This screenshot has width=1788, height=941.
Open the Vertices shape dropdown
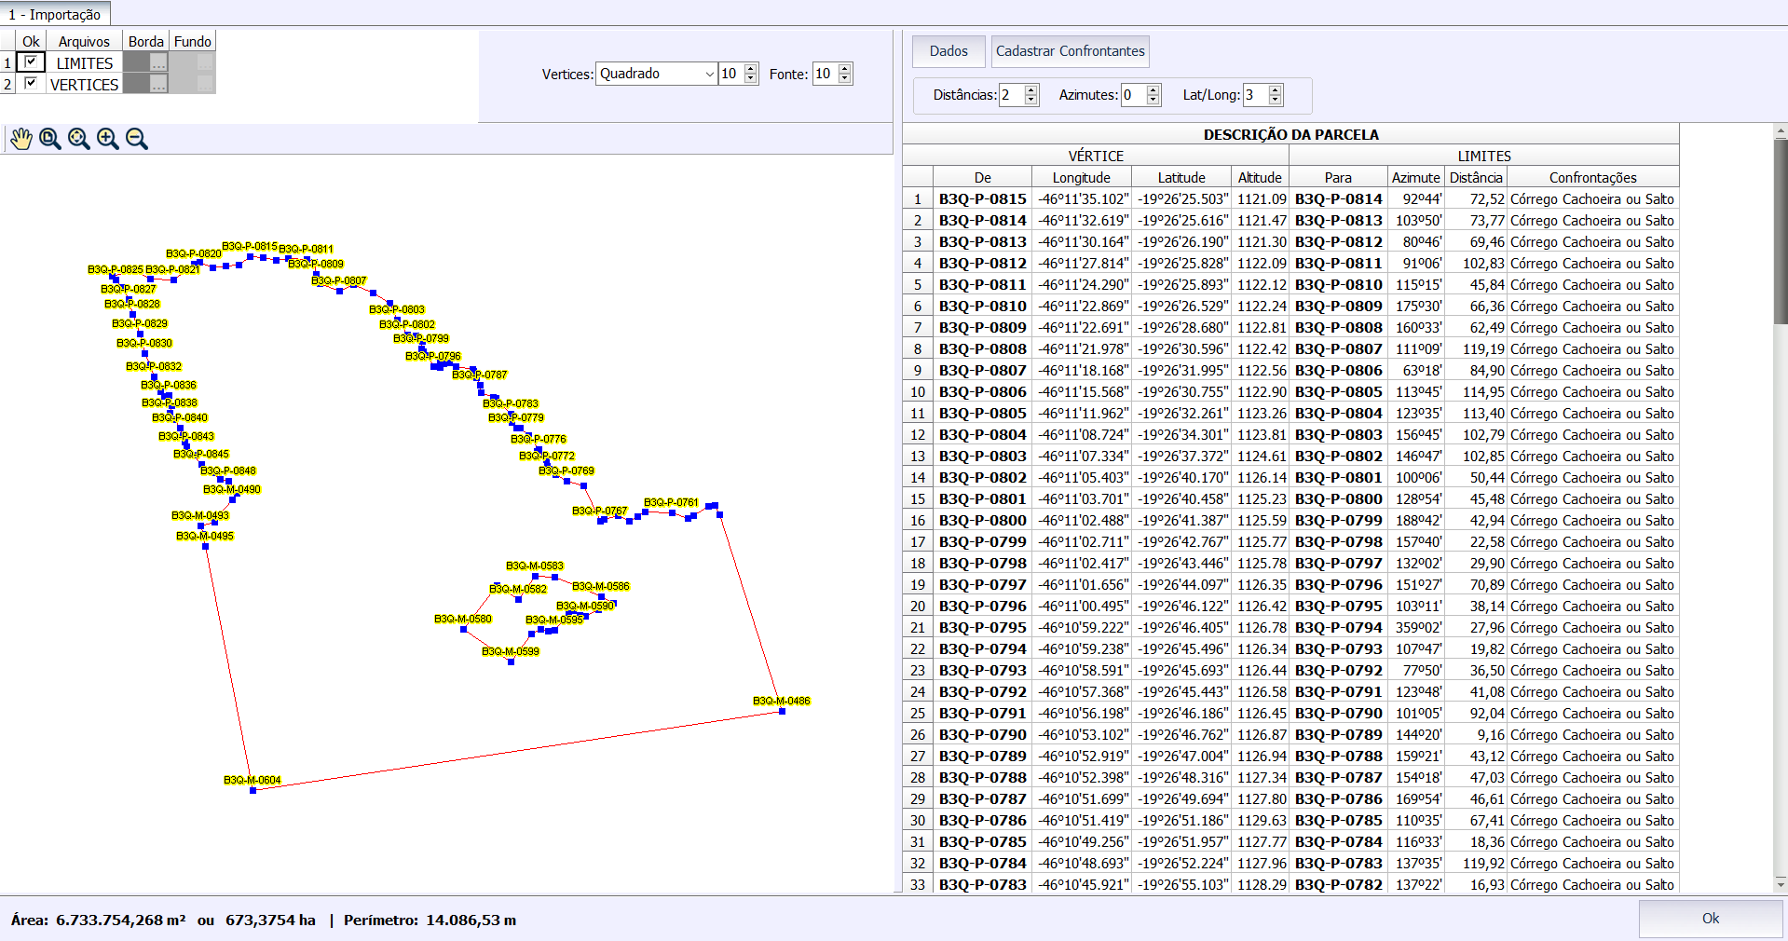click(709, 74)
